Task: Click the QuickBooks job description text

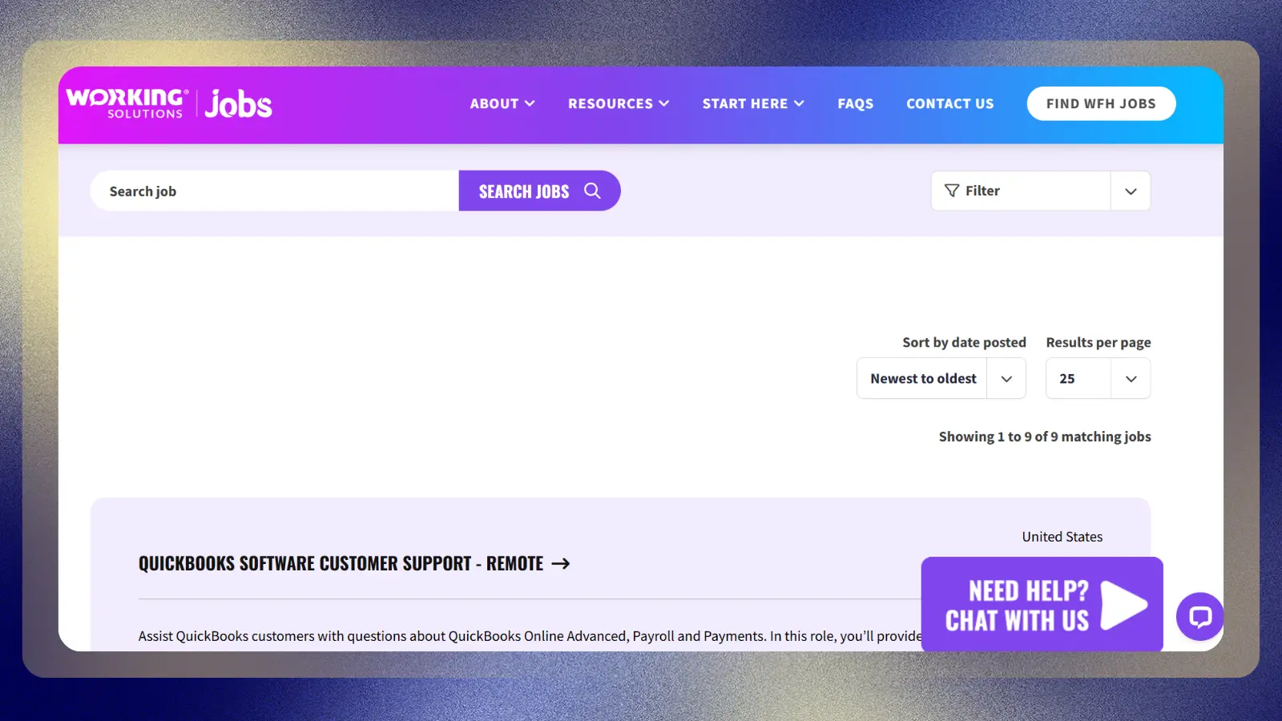Action: [x=530, y=636]
